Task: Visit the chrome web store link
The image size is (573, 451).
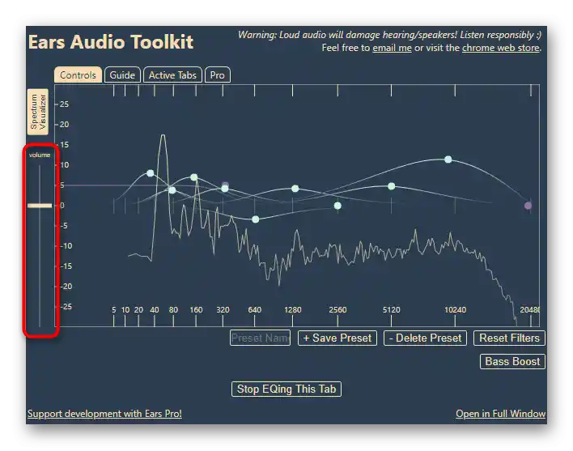Action: point(501,48)
